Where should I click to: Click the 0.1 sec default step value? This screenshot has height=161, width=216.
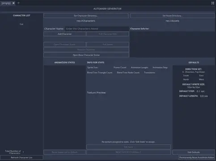pos(201,91)
